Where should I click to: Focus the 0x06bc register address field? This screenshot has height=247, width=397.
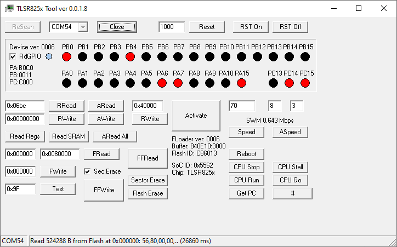(x=25, y=106)
